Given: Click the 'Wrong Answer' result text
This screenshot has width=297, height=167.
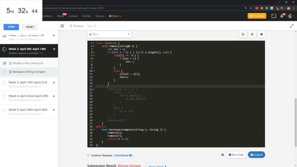Looking at the screenshot, I should [x=129, y=166].
